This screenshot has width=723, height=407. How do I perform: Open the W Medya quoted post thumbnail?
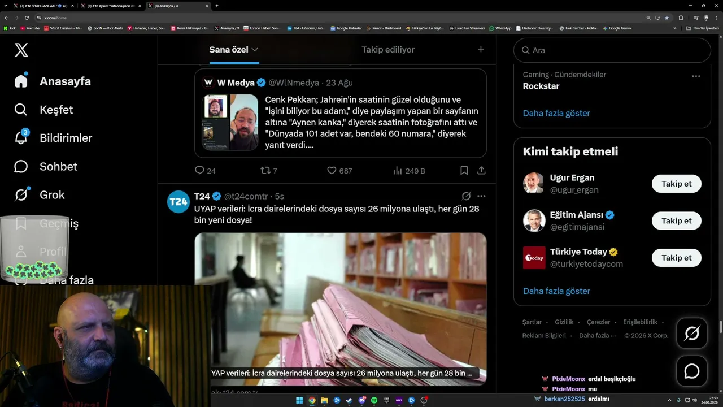pos(230,122)
